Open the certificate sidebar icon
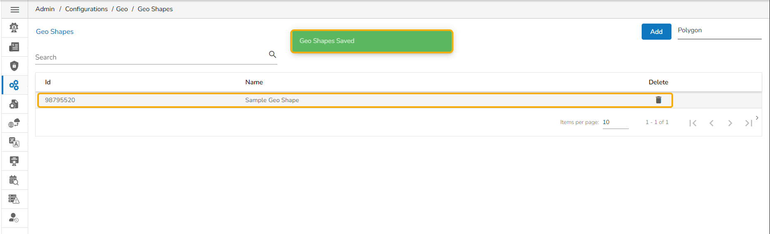 click(14, 161)
